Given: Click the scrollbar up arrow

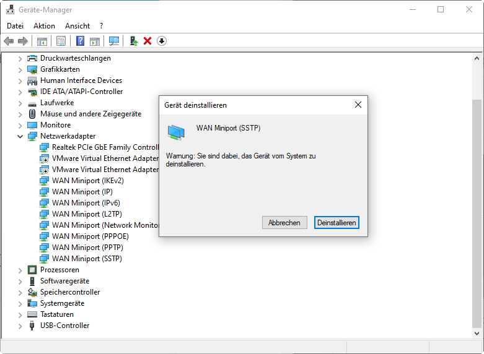Looking at the screenshot, I should coord(477,58).
